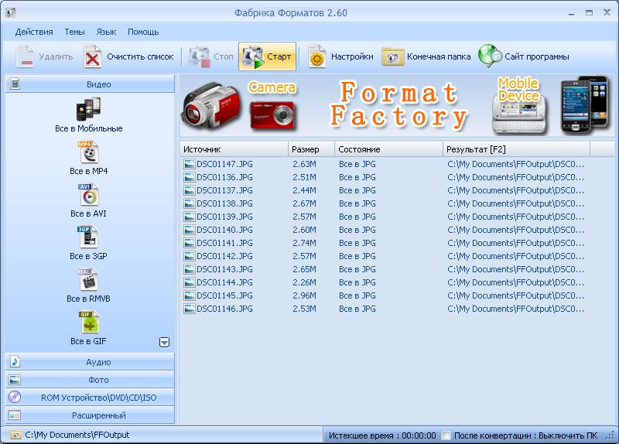Collapse the Видео section header
The height and width of the screenshot is (444, 619).
tap(90, 84)
